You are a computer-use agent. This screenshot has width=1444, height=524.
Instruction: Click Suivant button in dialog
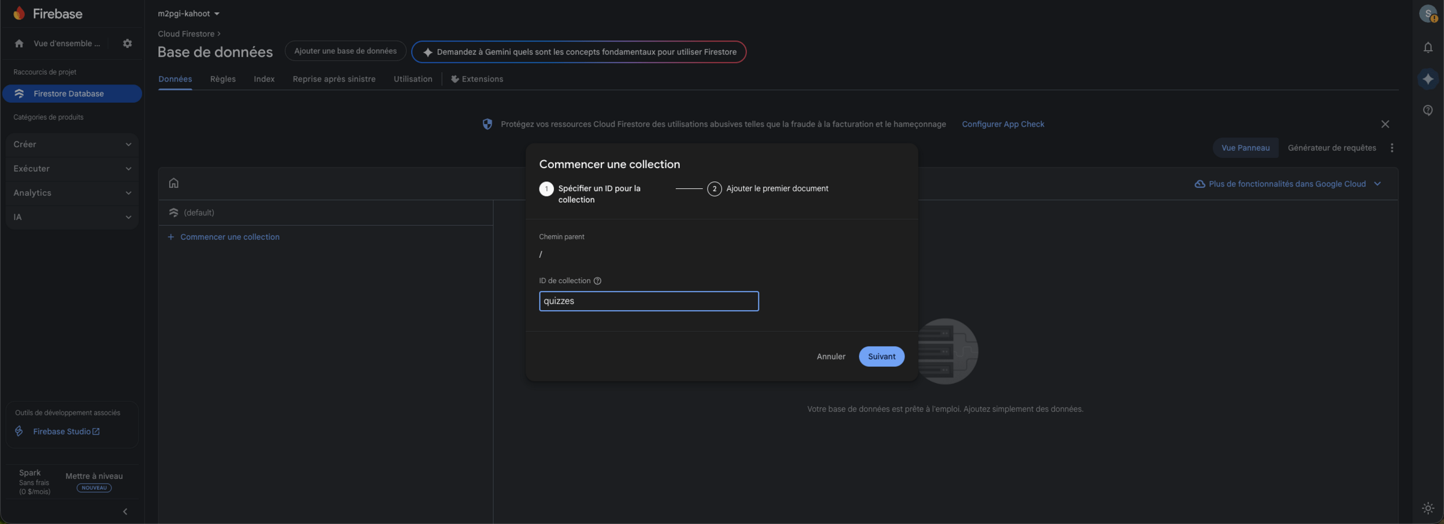point(881,356)
